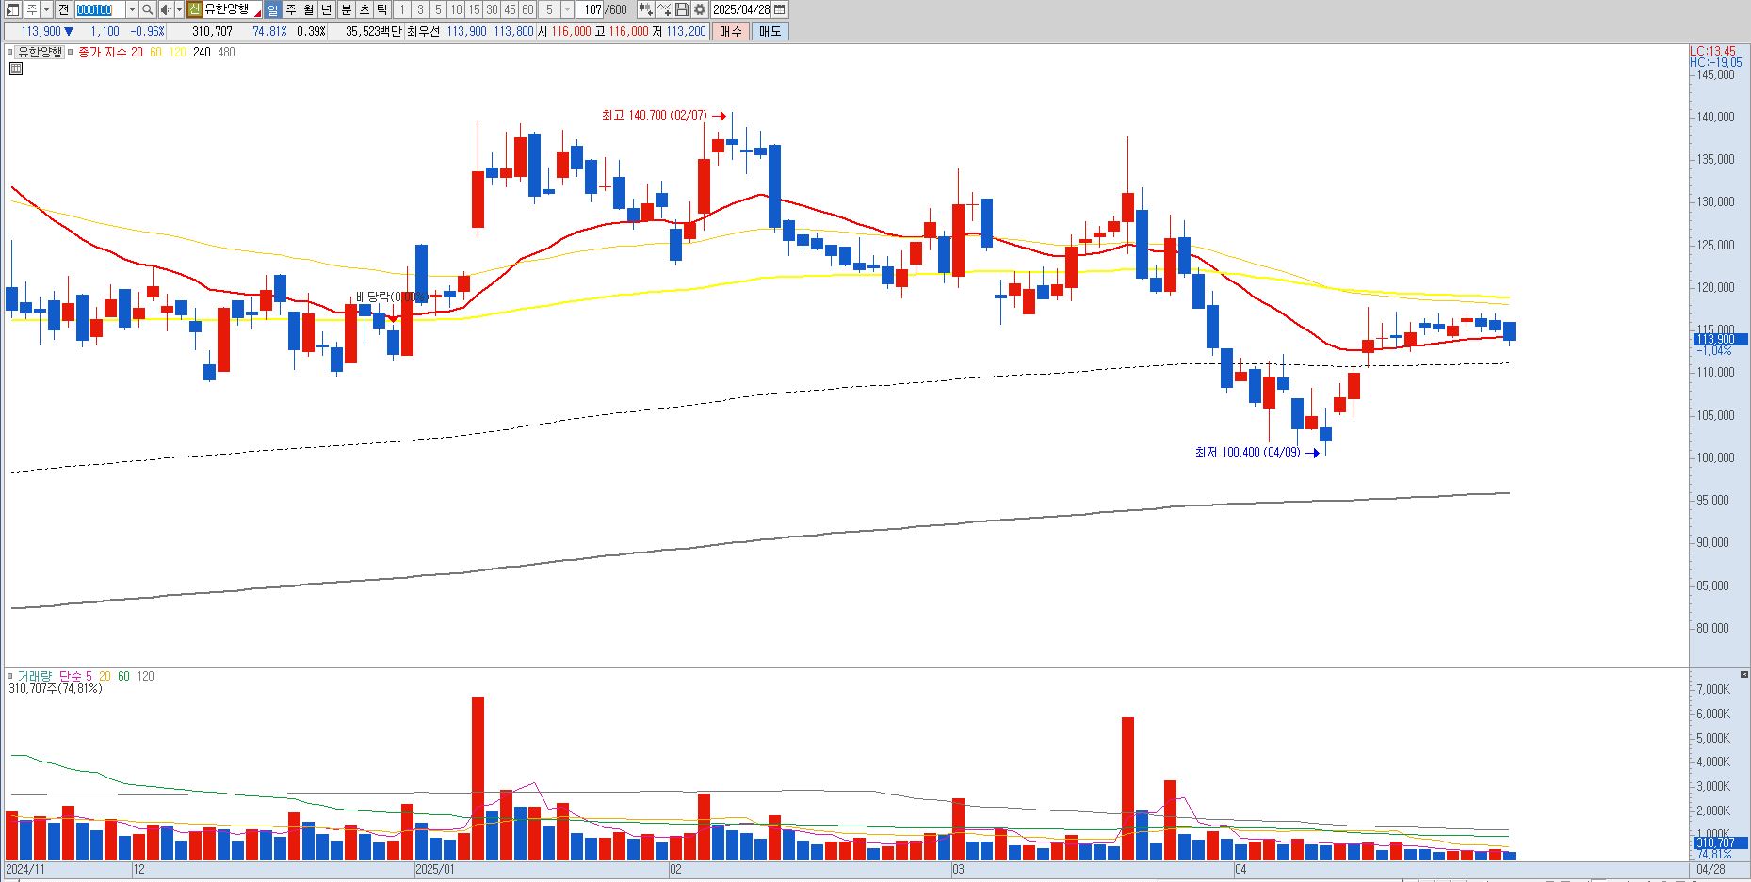
Task: Click the stock code input field
Action: [x=100, y=9]
